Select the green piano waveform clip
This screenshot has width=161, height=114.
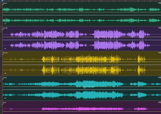(82, 14)
